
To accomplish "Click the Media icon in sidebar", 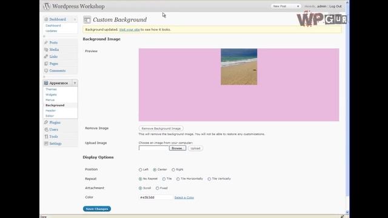I will (46, 50).
